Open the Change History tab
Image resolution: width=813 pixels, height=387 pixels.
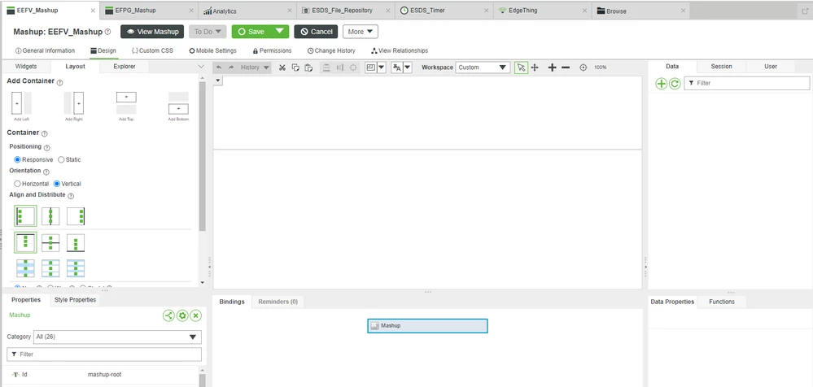[331, 50]
